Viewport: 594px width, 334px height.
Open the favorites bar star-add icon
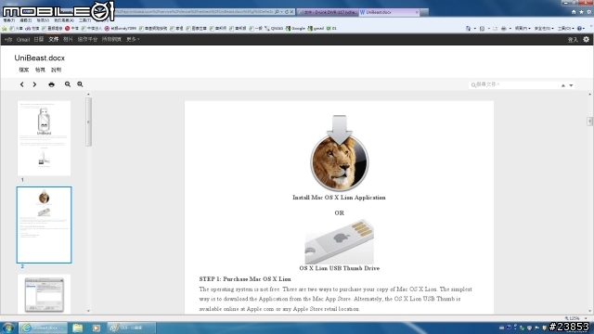(x=5, y=29)
